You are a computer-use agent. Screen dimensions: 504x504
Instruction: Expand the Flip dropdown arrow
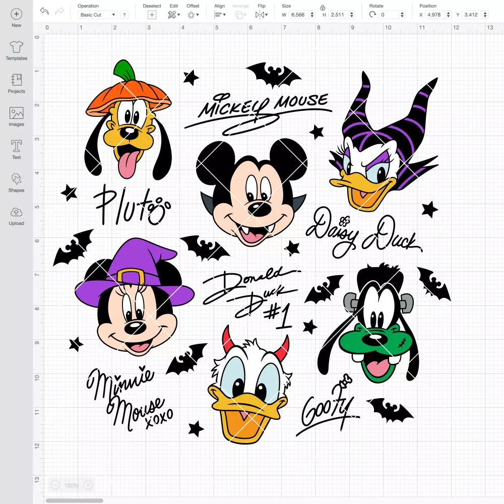click(267, 15)
